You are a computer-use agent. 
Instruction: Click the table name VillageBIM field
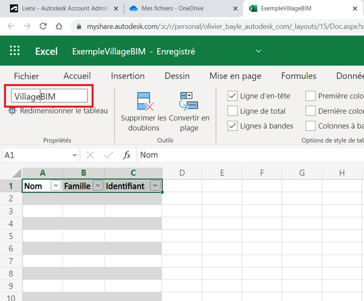(x=49, y=96)
